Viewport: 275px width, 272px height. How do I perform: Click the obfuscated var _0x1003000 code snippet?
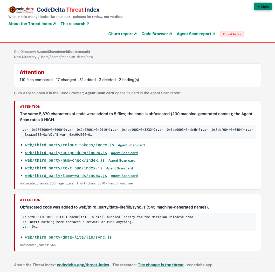coord(138,132)
